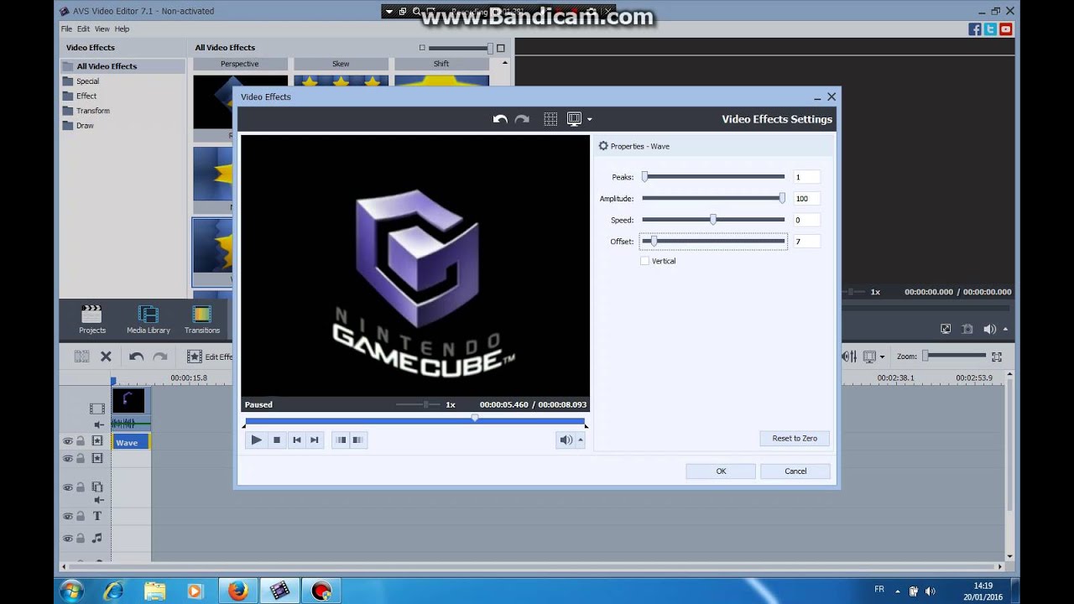Click the snapshot camera icon in main preview
The width and height of the screenshot is (1074, 604).
[x=967, y=329]
